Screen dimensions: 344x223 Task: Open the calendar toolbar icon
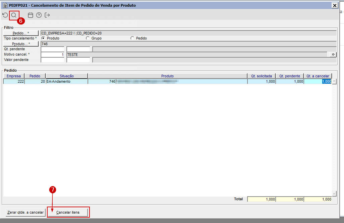(31, 15)
